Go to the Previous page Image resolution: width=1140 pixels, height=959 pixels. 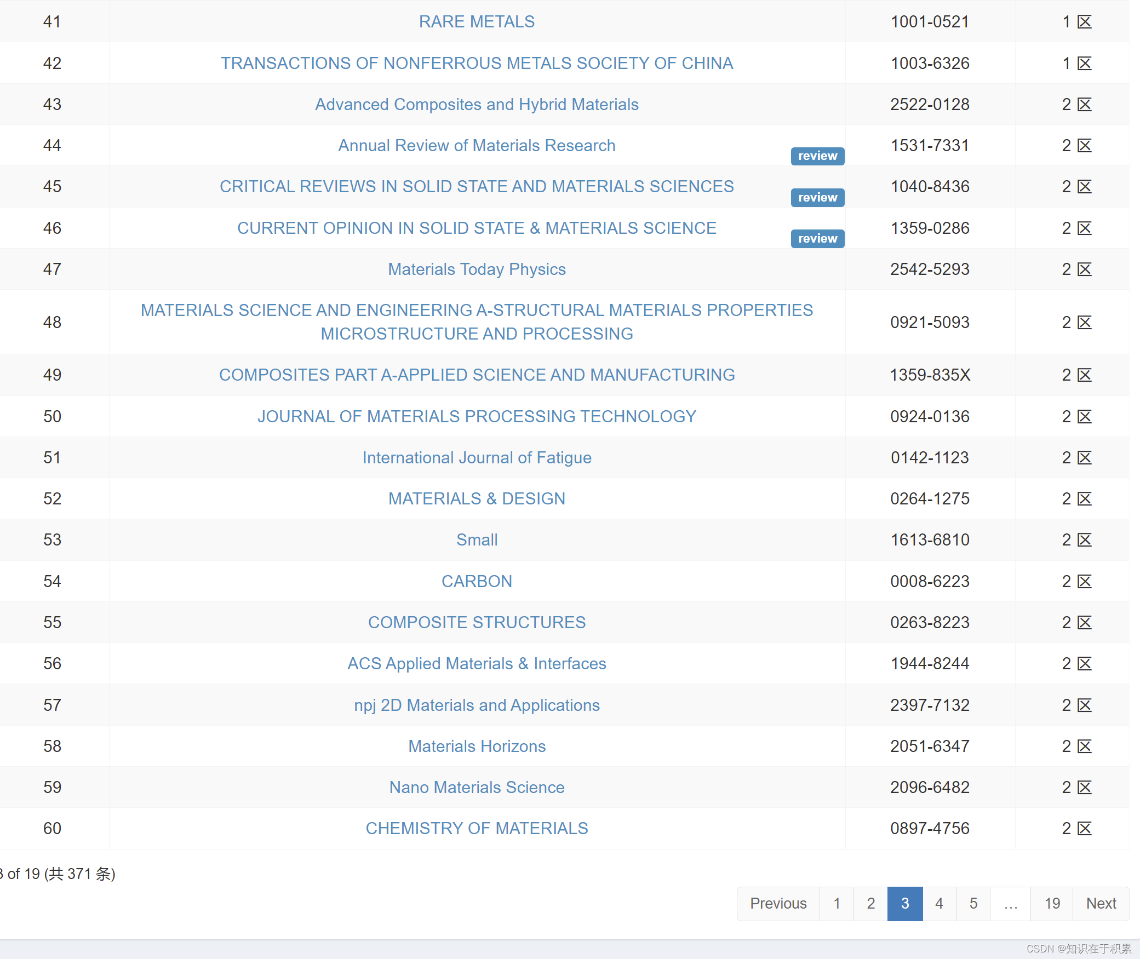(x=778, y=903)
